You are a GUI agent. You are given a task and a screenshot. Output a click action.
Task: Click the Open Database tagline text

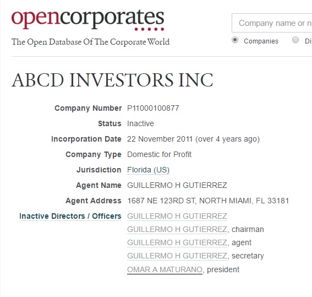pos(91,42)
